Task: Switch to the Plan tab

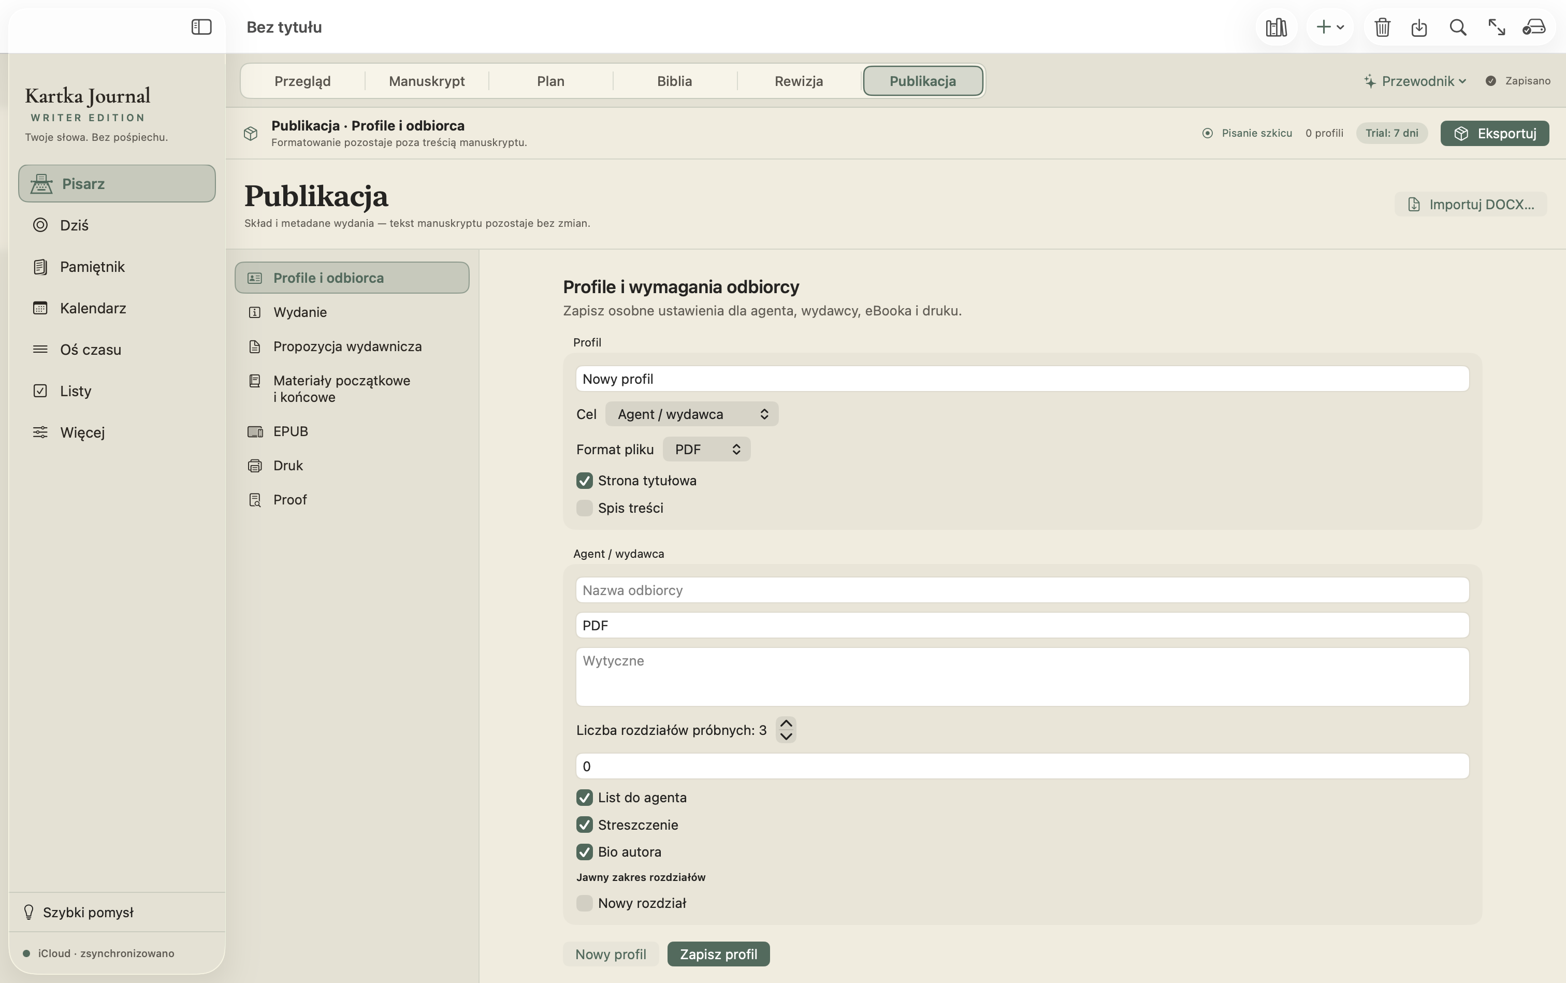Action: coord(550,81)
